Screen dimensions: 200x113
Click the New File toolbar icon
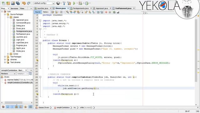click(3, 3)
